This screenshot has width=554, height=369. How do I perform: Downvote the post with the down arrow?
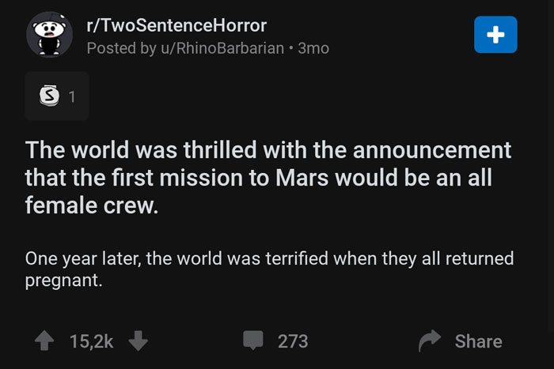pyautogui.click(x=138, y=341)
